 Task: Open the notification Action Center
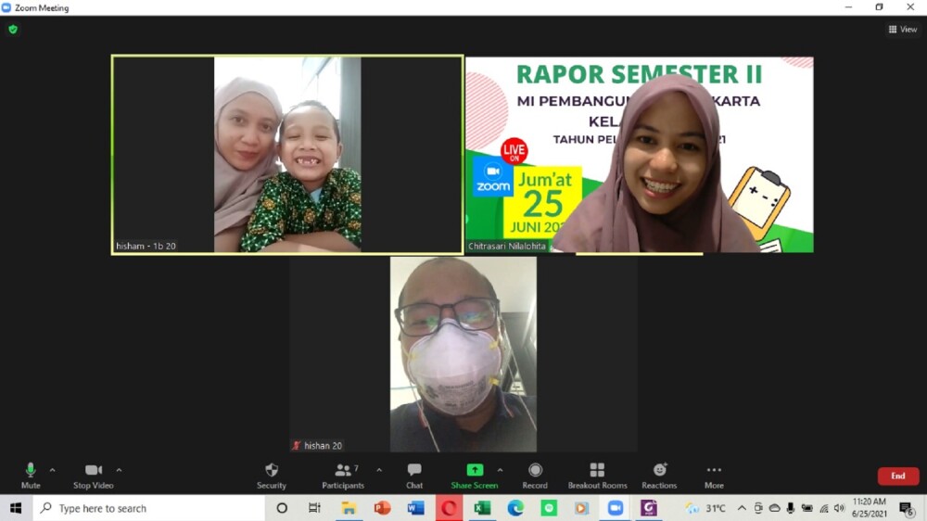pyautogui.click(x=907, y=508)
